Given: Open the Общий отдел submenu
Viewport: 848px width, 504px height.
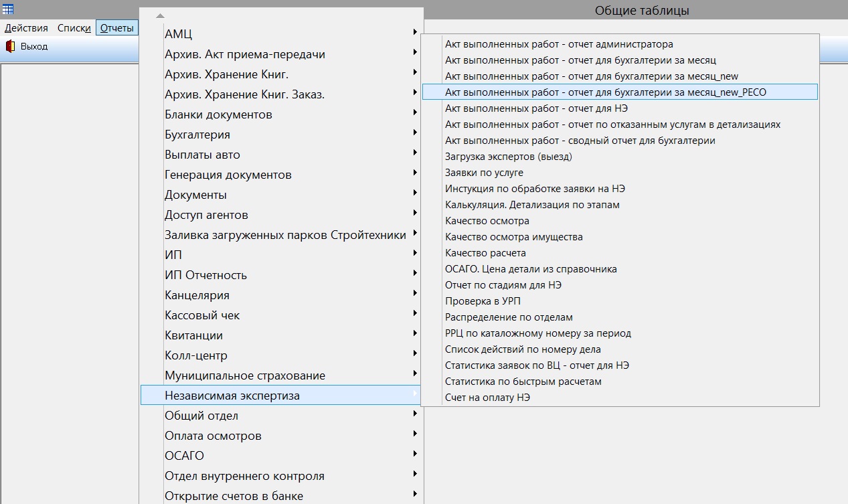Looking at the screenshot, I should 282,416.
